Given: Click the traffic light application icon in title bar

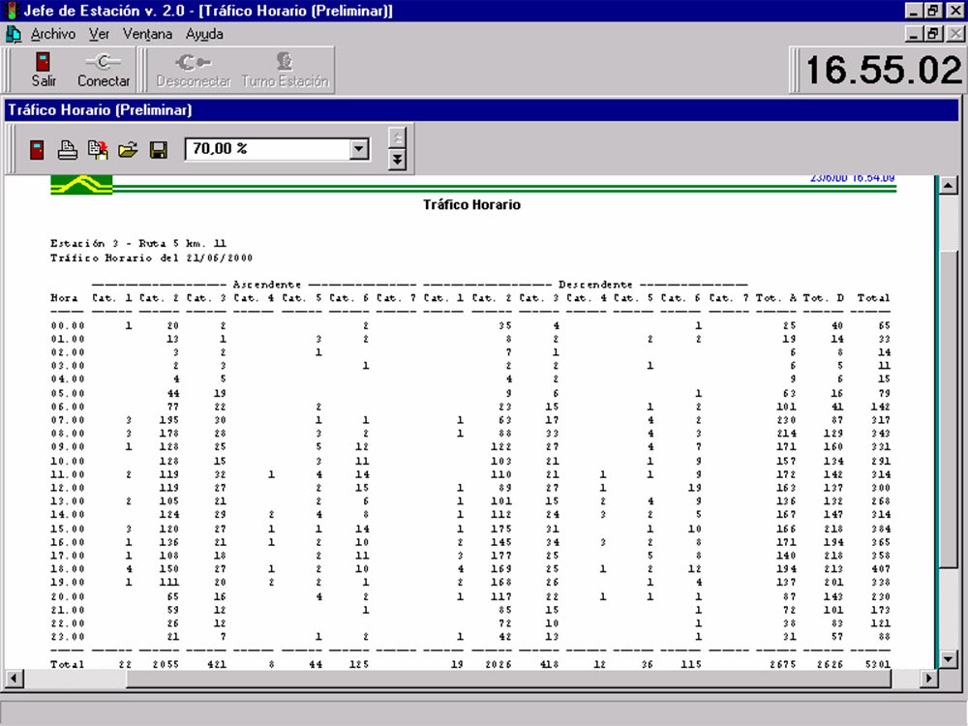Looking at the screenshot, I should coord(11,11).
